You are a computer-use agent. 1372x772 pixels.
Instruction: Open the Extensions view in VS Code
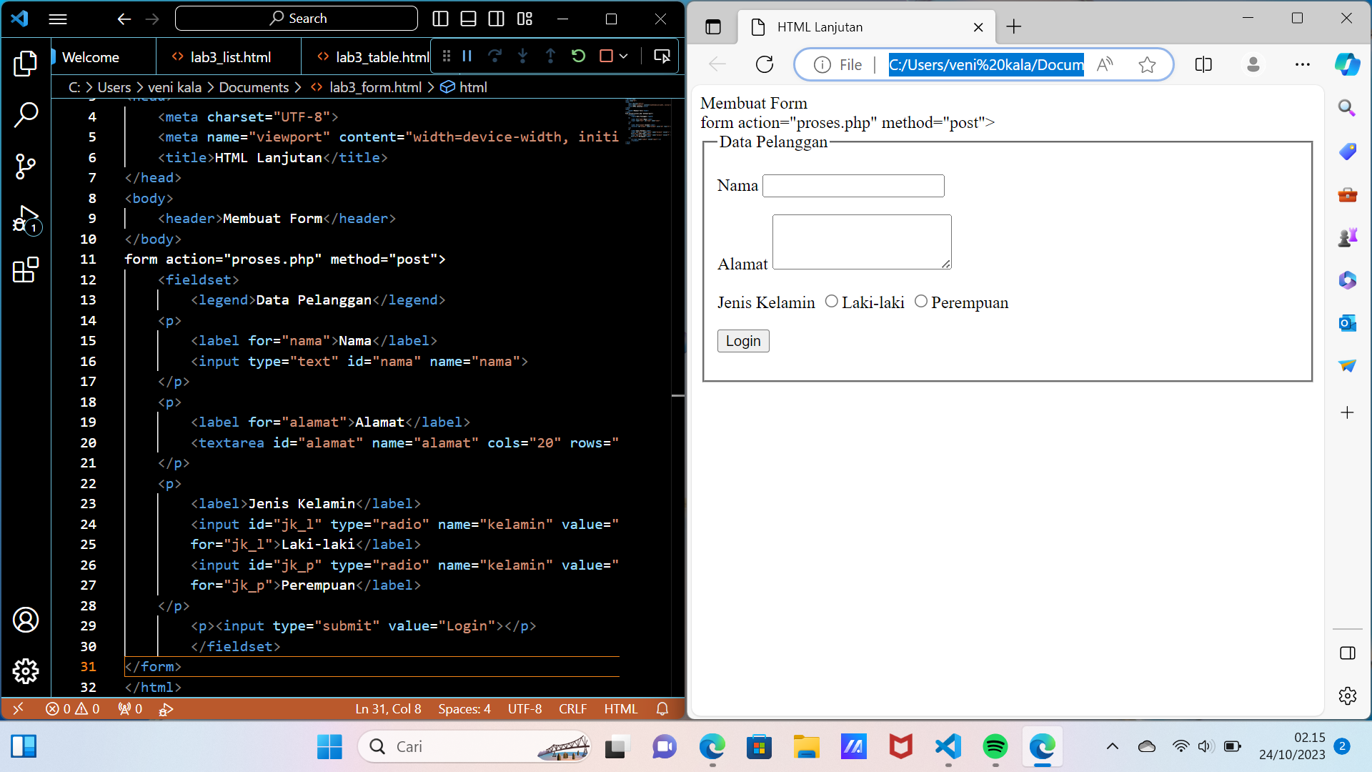26,271
